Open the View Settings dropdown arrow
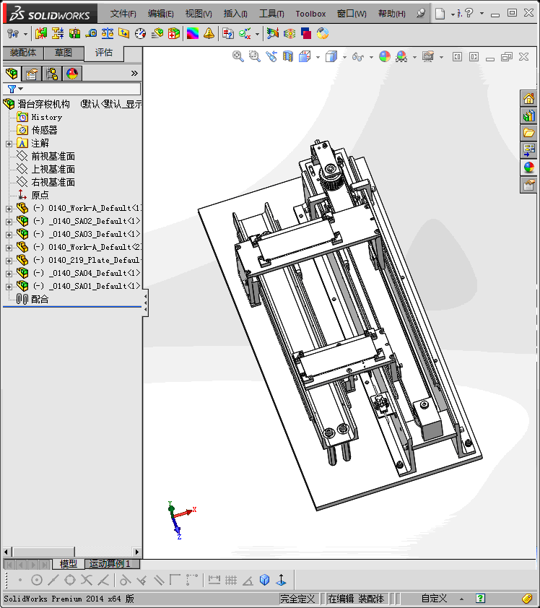 click(442, 57)
